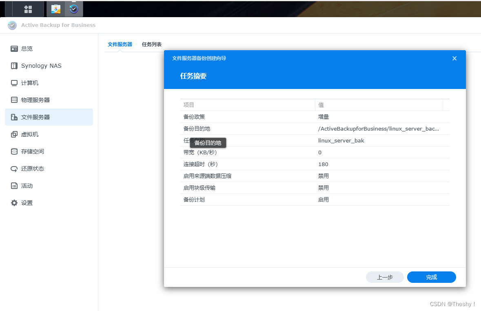Open the package icon in the top taskbar
Viewport: 481px width, 311px height.
point(55,9)
